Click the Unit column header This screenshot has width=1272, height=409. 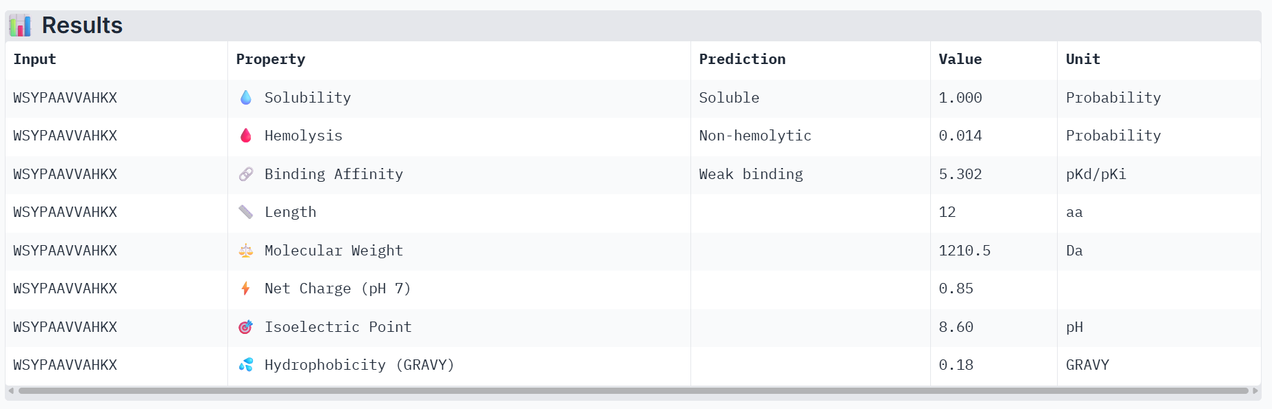tap(1083, 59)
